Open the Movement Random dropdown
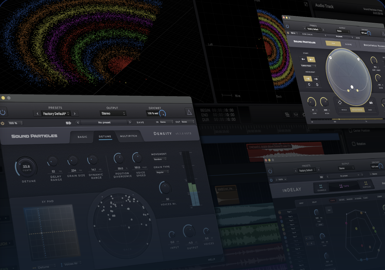This screenshot has width=385, height=270. point(160,159)
